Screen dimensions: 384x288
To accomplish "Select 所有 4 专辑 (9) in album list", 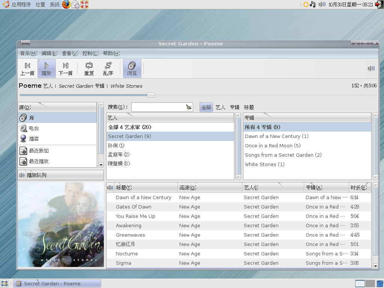I will coord(307,127).
